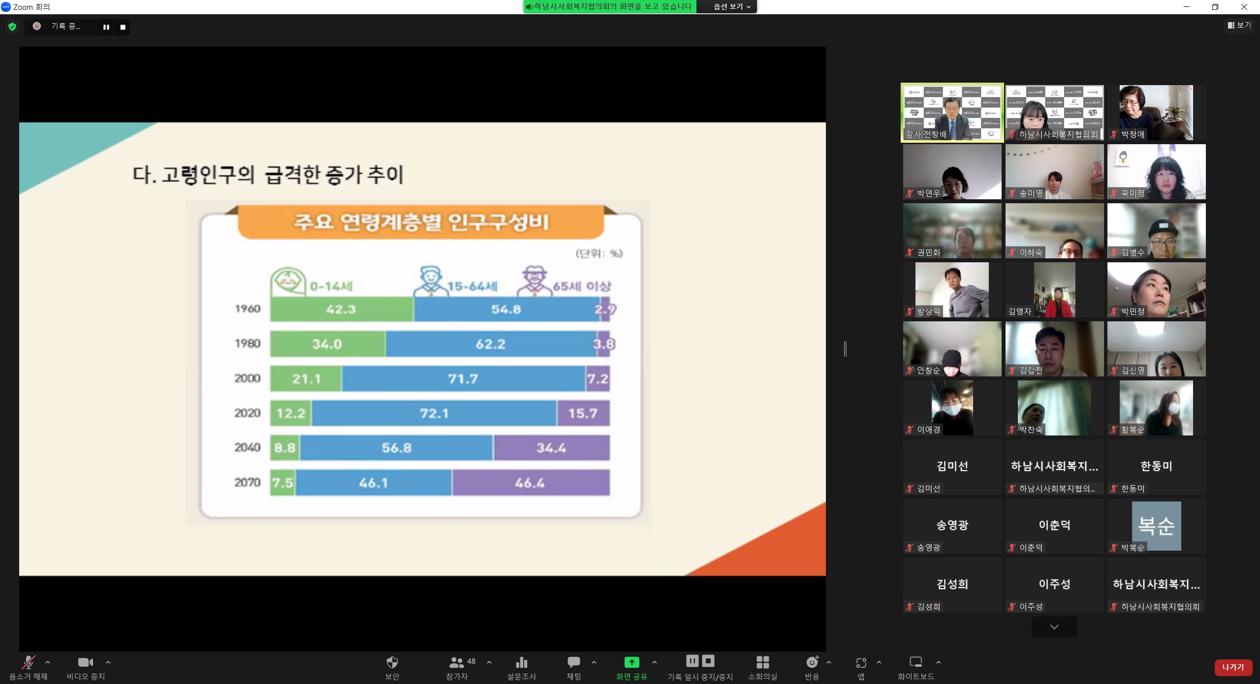Open Breakout Rooms (소회의실)
This screenshot has width=1260, height=684.
[x=762, y=662]
